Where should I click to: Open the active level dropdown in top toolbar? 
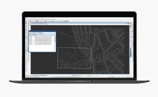click(32, 21)
